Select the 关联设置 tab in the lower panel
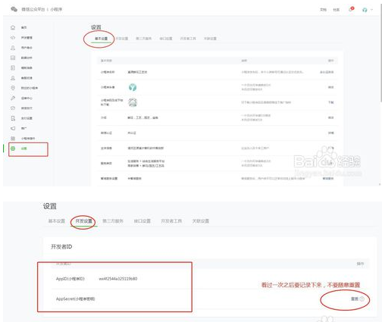 click(201, 221)
